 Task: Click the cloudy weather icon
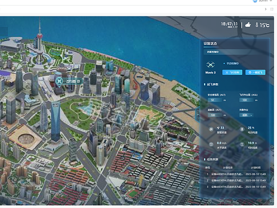point(248,25)
